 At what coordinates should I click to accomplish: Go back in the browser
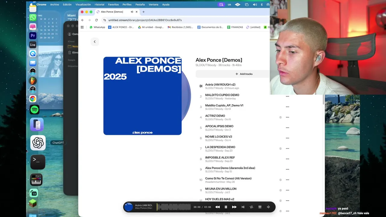[83, 20]
